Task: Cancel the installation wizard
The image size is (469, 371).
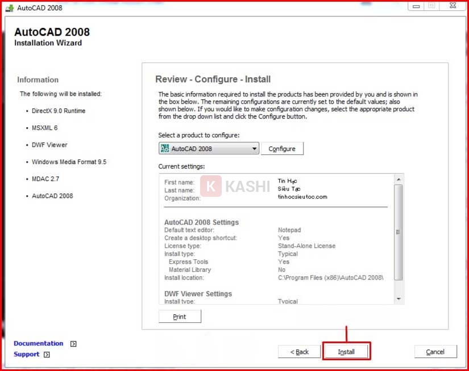Action: (435, 352)
